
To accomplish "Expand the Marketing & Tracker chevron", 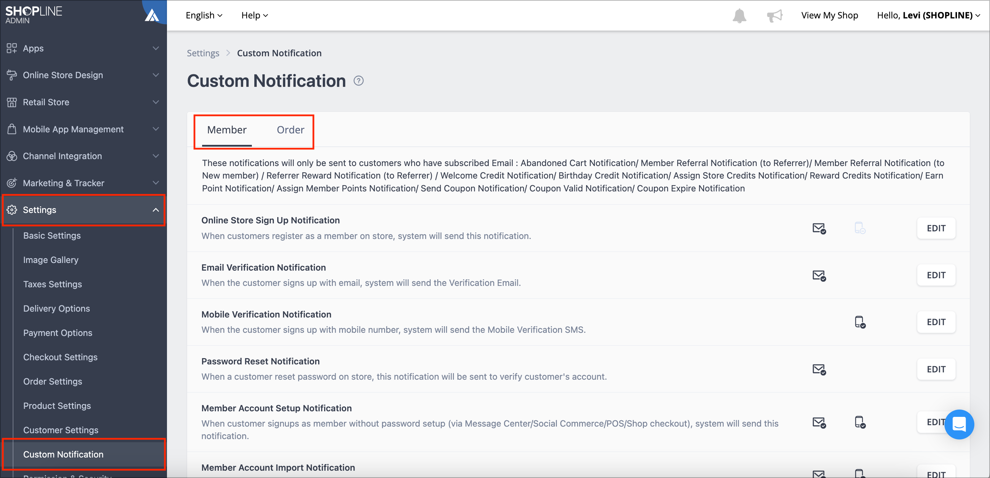I will click(x=155, y=183).
